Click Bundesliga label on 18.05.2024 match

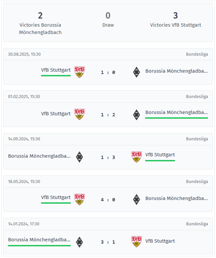coord(197,182)
